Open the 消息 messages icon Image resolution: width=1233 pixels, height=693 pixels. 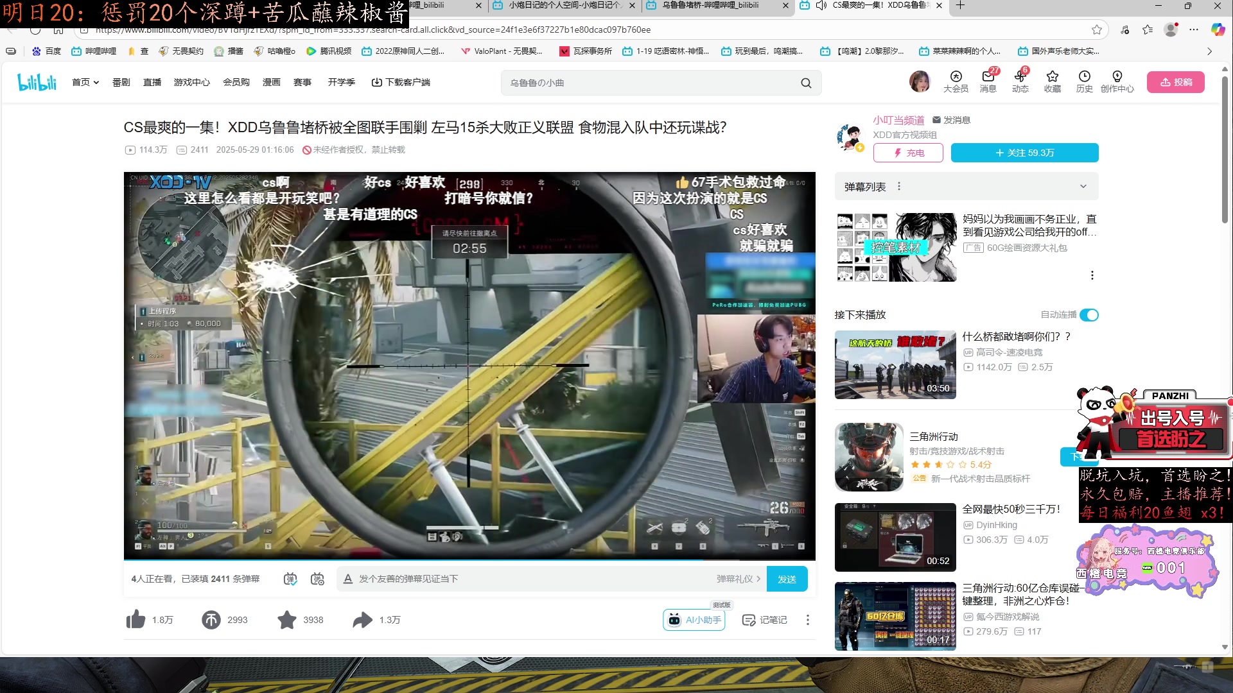coord(988,81)
